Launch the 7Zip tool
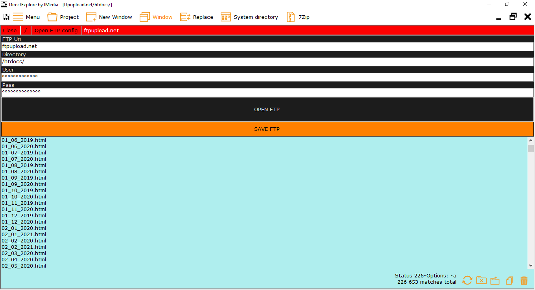The image size is (535, 290). pyautogui.click(x=298, y=17)
